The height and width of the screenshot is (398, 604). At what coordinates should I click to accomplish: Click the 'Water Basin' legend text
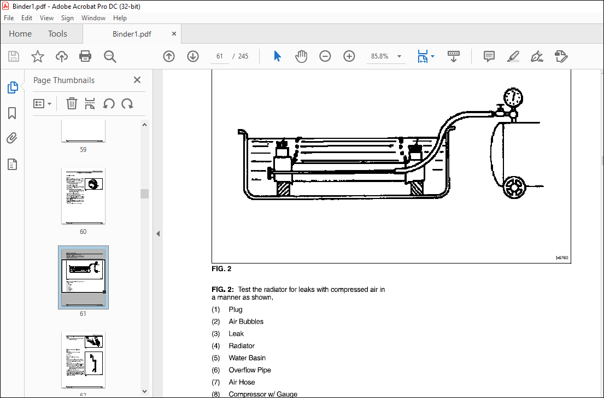(x=247, y=358)
